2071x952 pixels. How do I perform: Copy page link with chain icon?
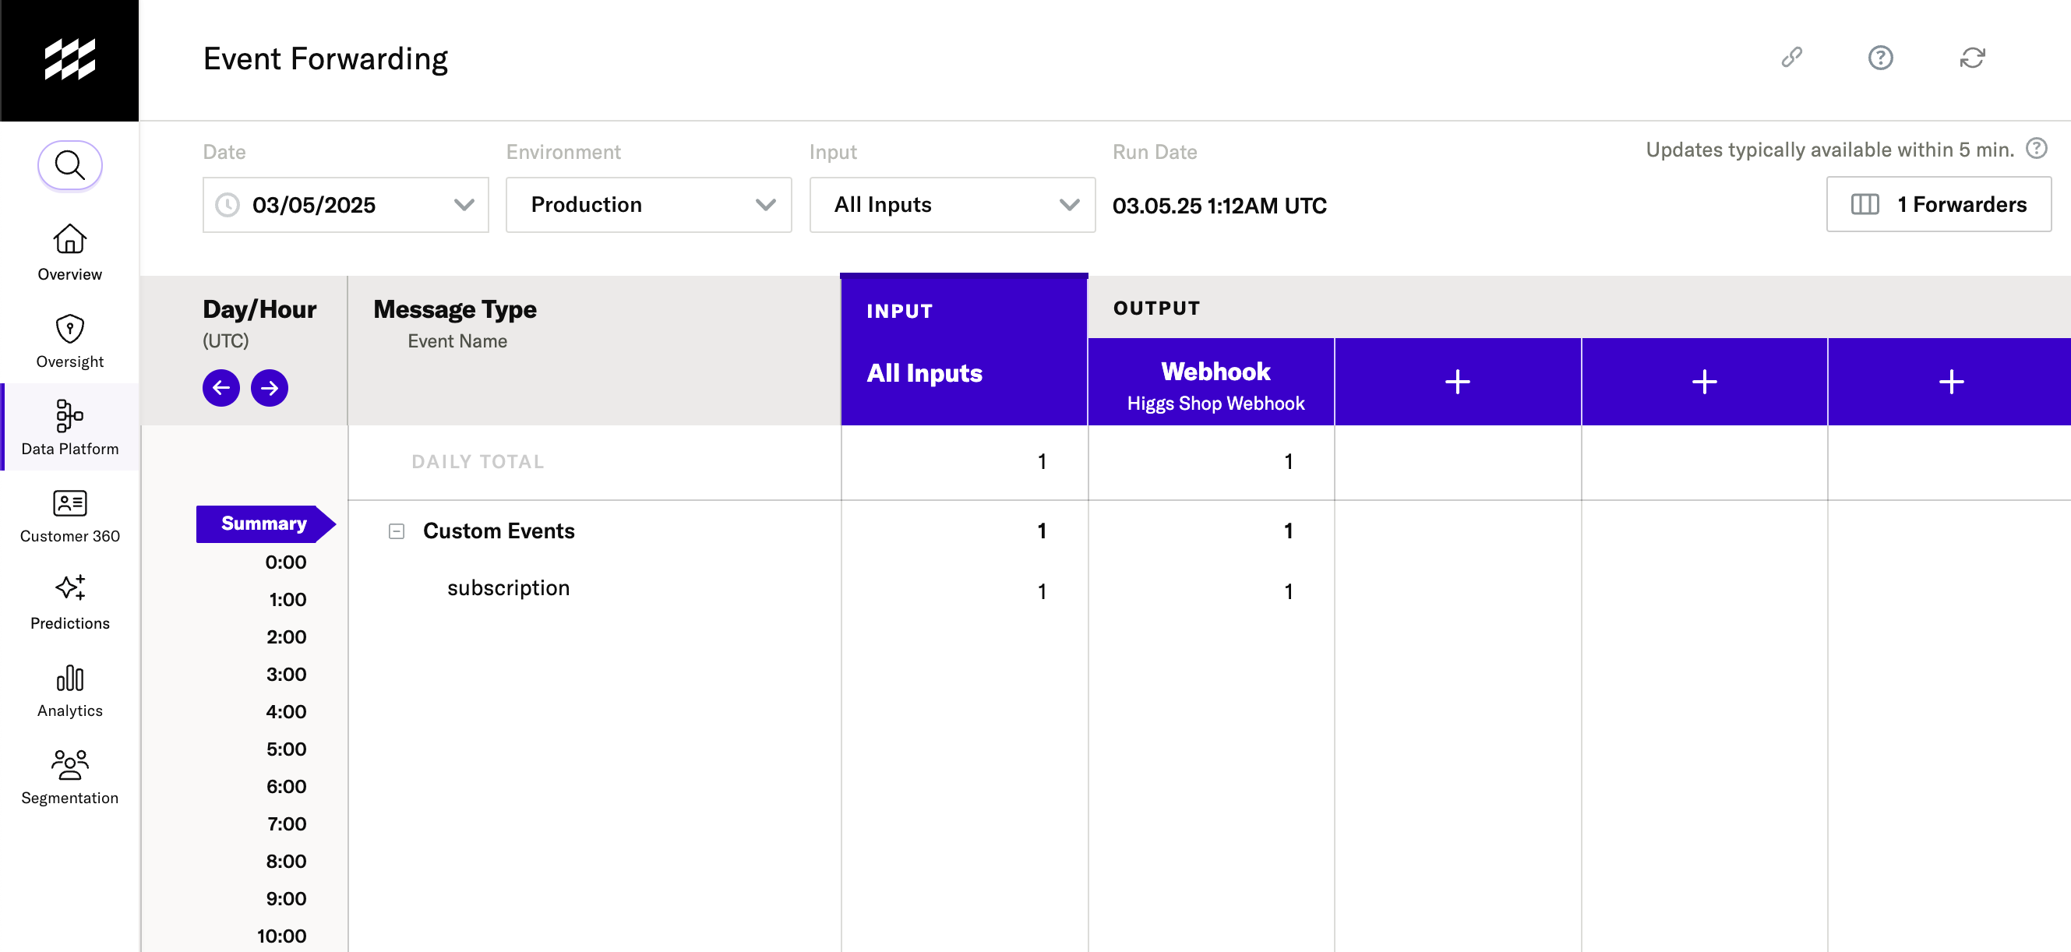pos(1792,58)
